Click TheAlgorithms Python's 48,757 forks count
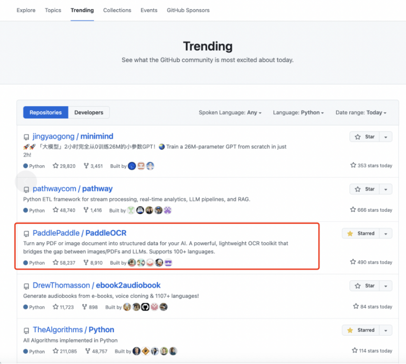Screen dimensions: 406x364 coord(96,351)
